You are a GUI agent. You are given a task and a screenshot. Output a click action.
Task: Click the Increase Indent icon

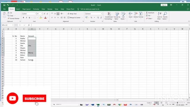pyautogui.click(x=65, y=18)
